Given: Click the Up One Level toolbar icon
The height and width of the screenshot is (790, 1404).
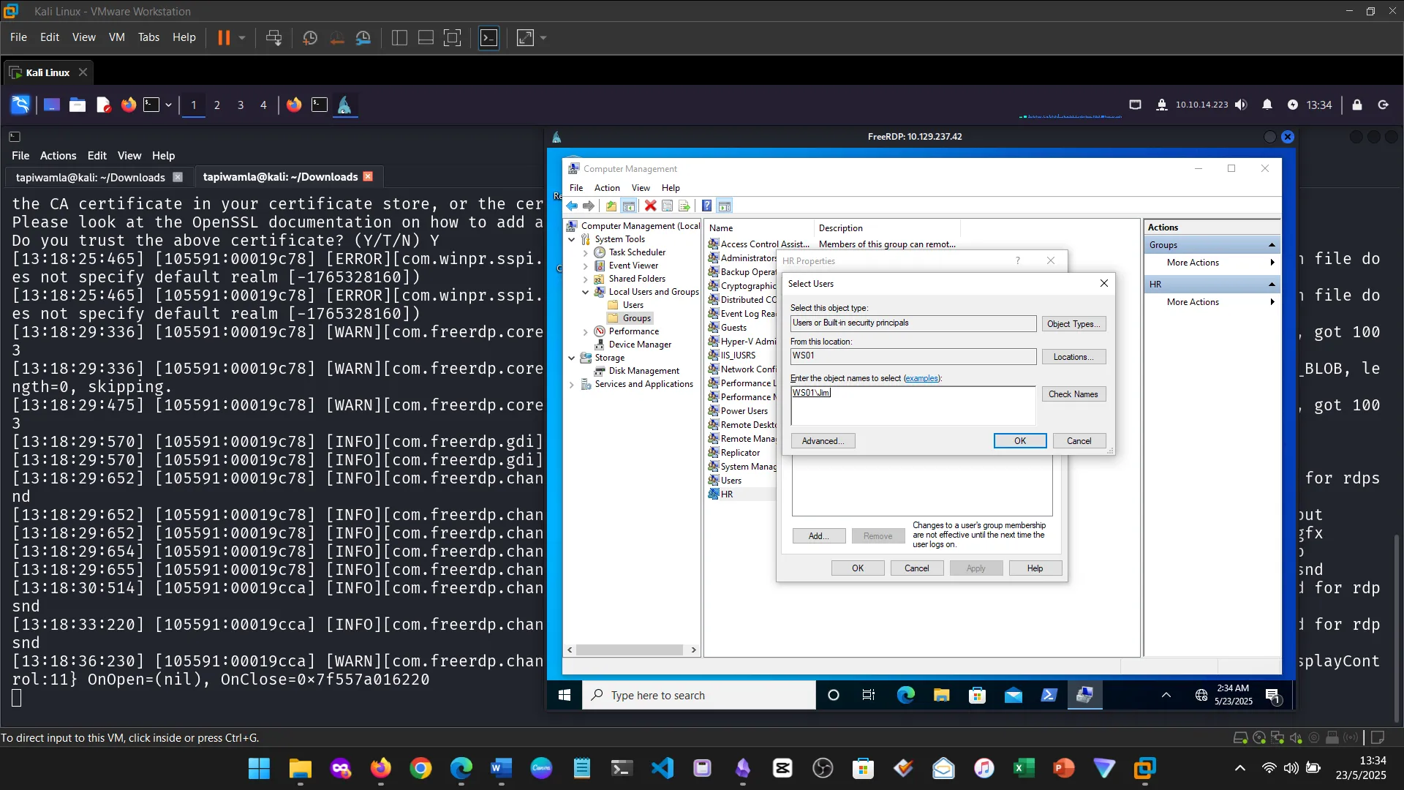Looking at the screenshot, I should (611, 206).
